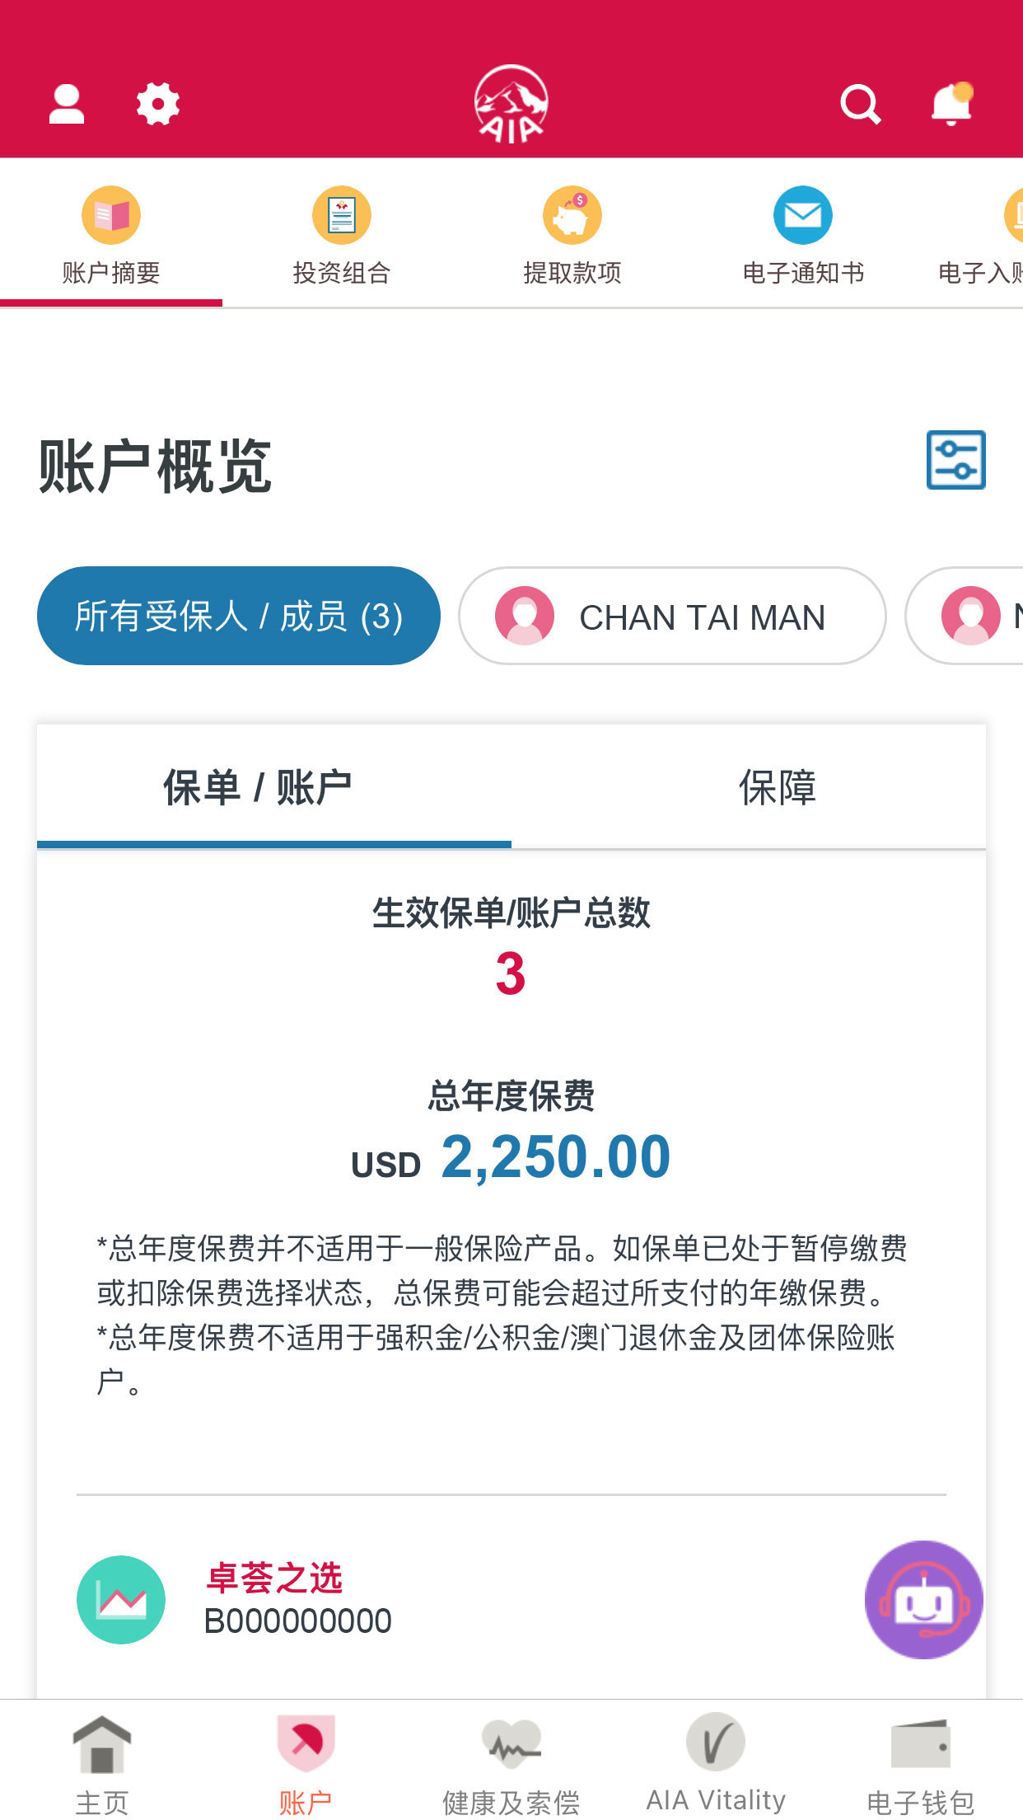Open the settings gear
The image size is (1023, 1820).
tap(157, 105)
